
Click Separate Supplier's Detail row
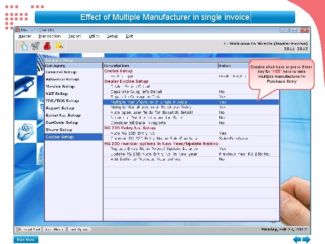click(191, 92)
